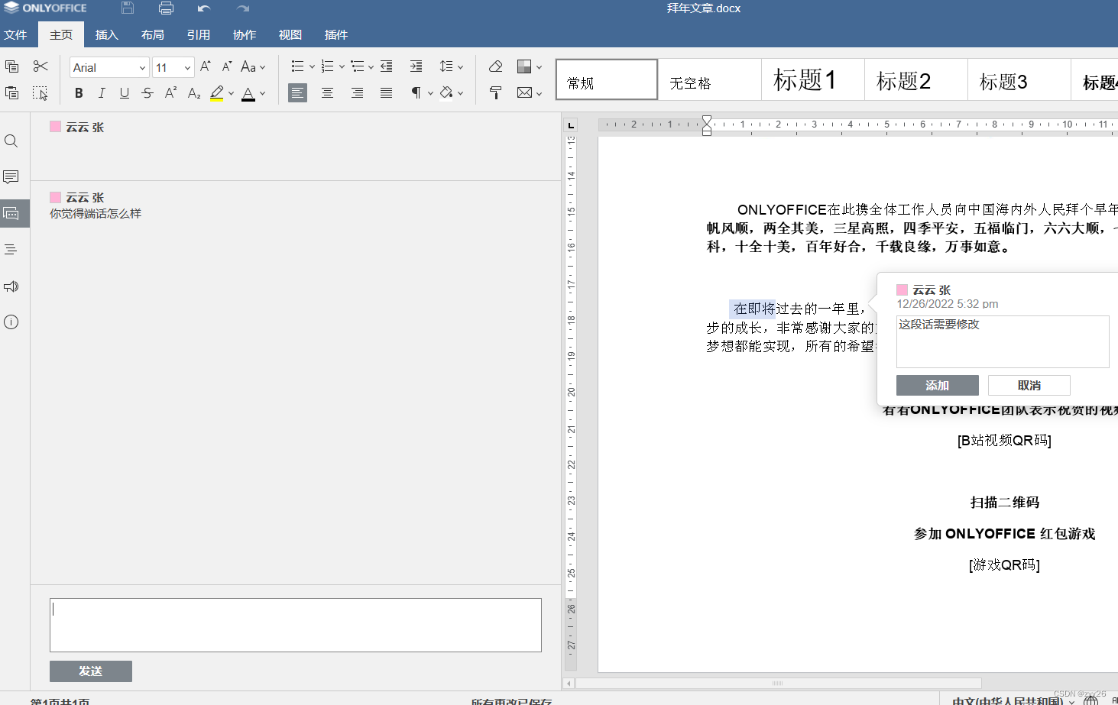
Task: Open the Comments panel in sidebar
Action: [x=11, y=177]
